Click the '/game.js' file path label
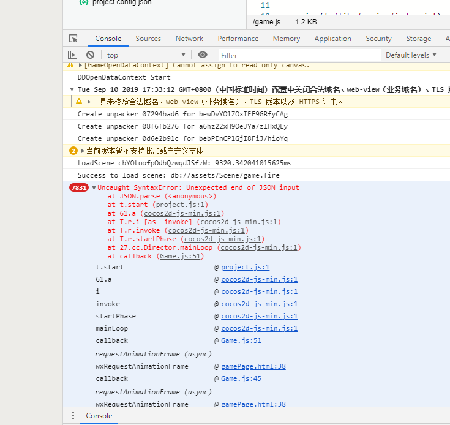 tap(266, 22)
